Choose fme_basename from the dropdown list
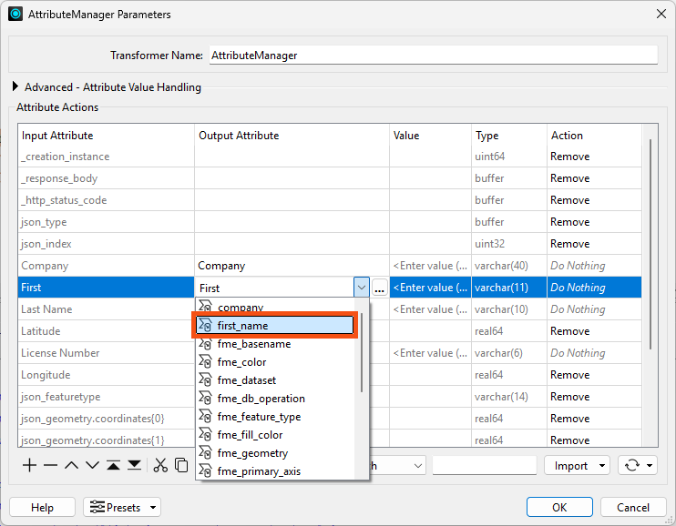The height and width of the screenshot is (526, 676). (274, 344)
